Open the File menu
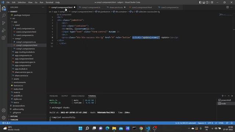The image size is (235, 132). point(8,3)
